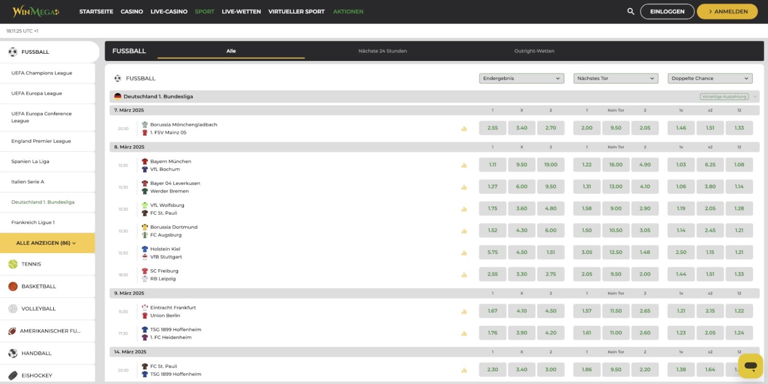The image size is (768, 384).
Task: Click the Eishockey puck sidebar icon
Action: tap(13, 375)
